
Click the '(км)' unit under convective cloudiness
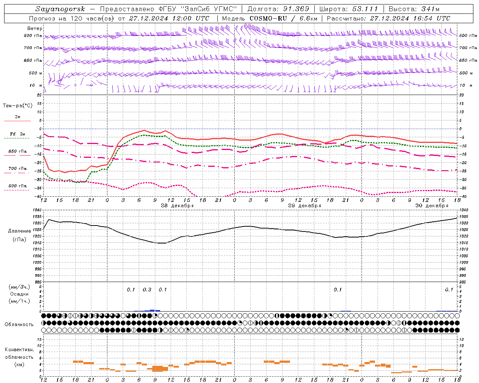19,364
